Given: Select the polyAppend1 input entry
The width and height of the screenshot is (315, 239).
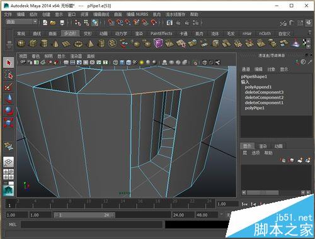Looking at the screenshot, I should tap(258, 87).
